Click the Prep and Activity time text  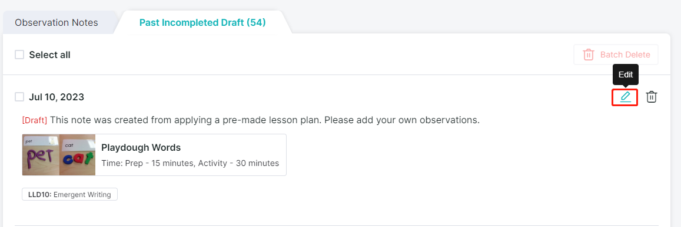coord(190,163)
